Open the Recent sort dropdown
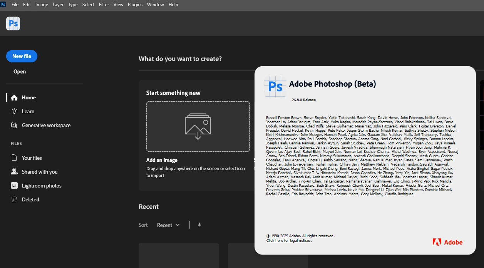This screenshot has height=268, width=484. click(168, 225)
